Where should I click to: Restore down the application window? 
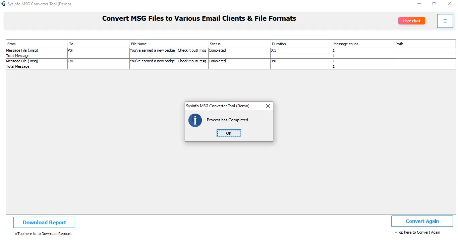click(434, 4)
